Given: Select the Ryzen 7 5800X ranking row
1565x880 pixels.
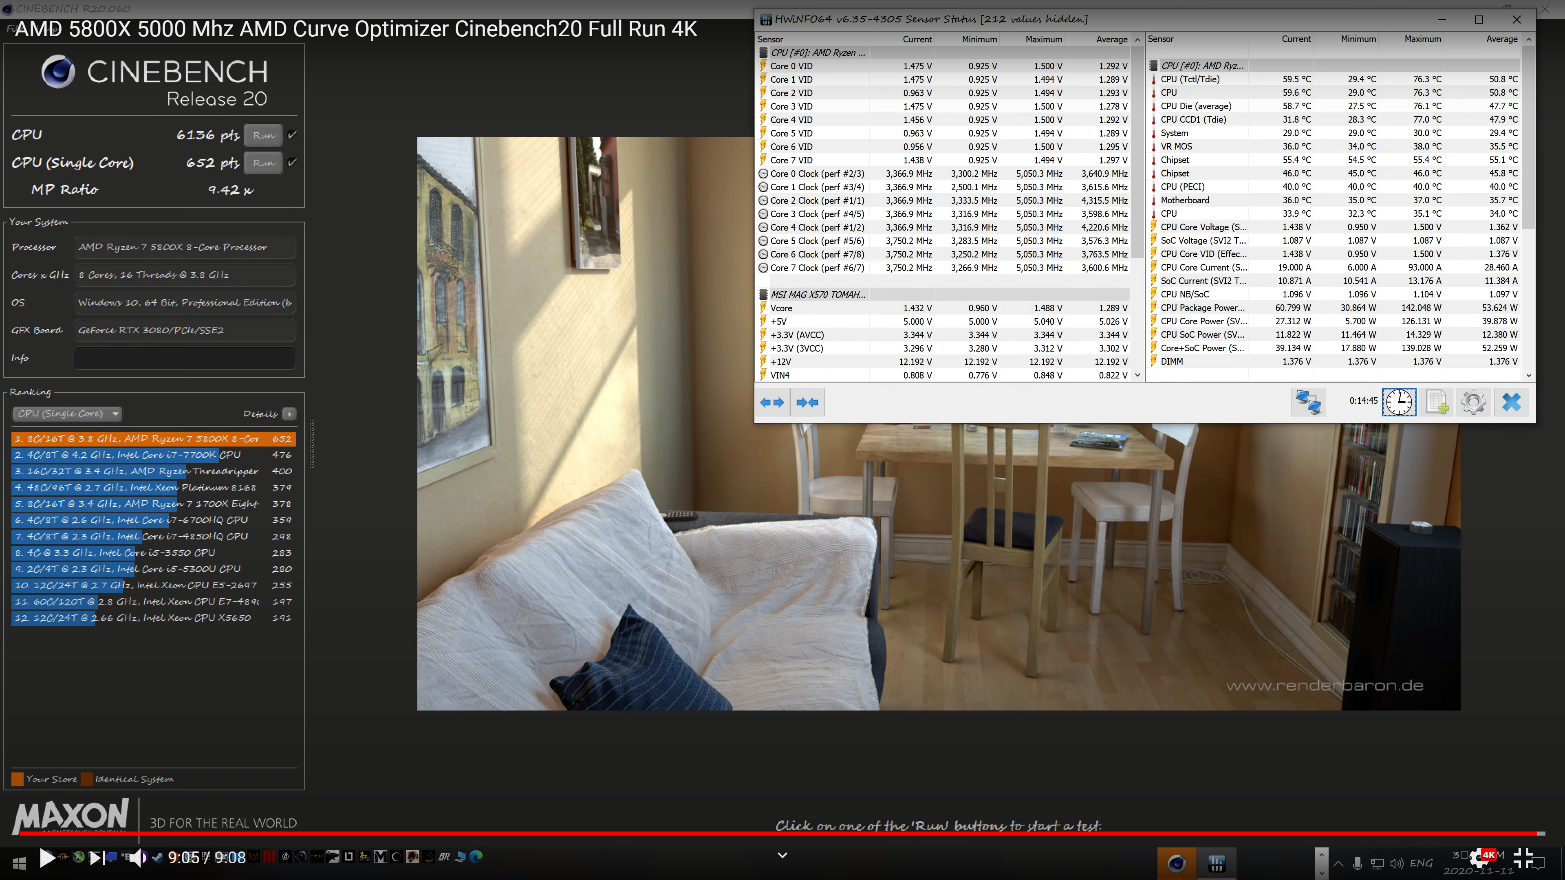Looking at the screenshot, I should 154,438.
